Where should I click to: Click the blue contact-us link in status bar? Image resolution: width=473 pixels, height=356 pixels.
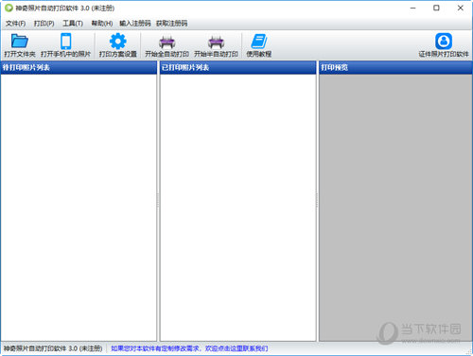pos(189,348)
